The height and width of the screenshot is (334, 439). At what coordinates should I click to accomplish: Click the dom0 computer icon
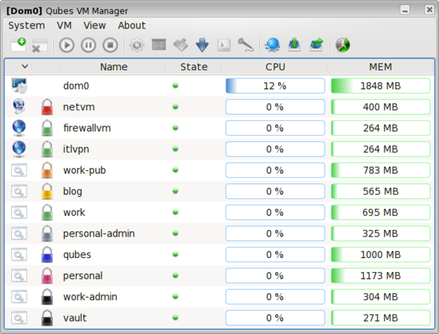tap(19, 86)
